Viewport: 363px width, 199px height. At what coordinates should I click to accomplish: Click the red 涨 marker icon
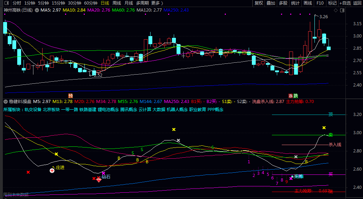pyautogui.click(x=291, y=95)
